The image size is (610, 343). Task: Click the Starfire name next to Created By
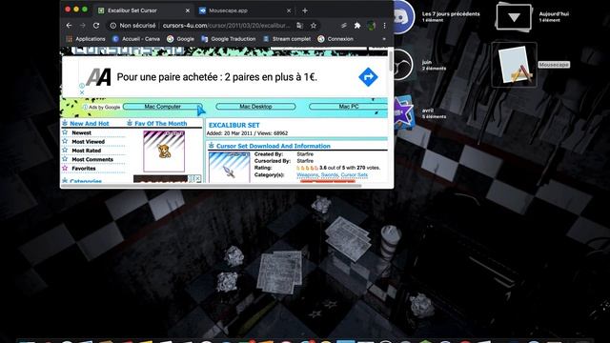pos(305,154)
